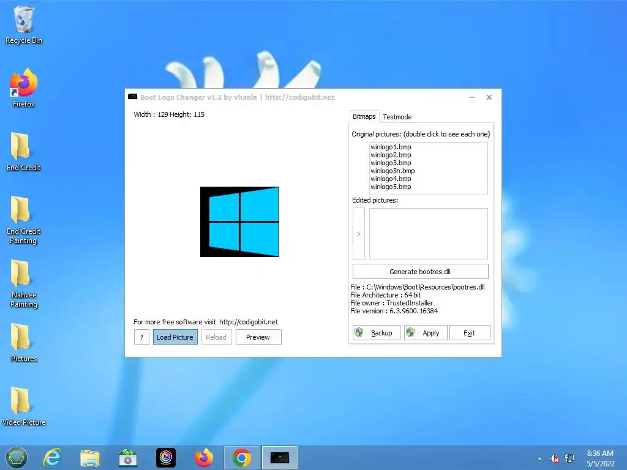Click the Reload button
The image size is (627, 470).
coord(216,337)
